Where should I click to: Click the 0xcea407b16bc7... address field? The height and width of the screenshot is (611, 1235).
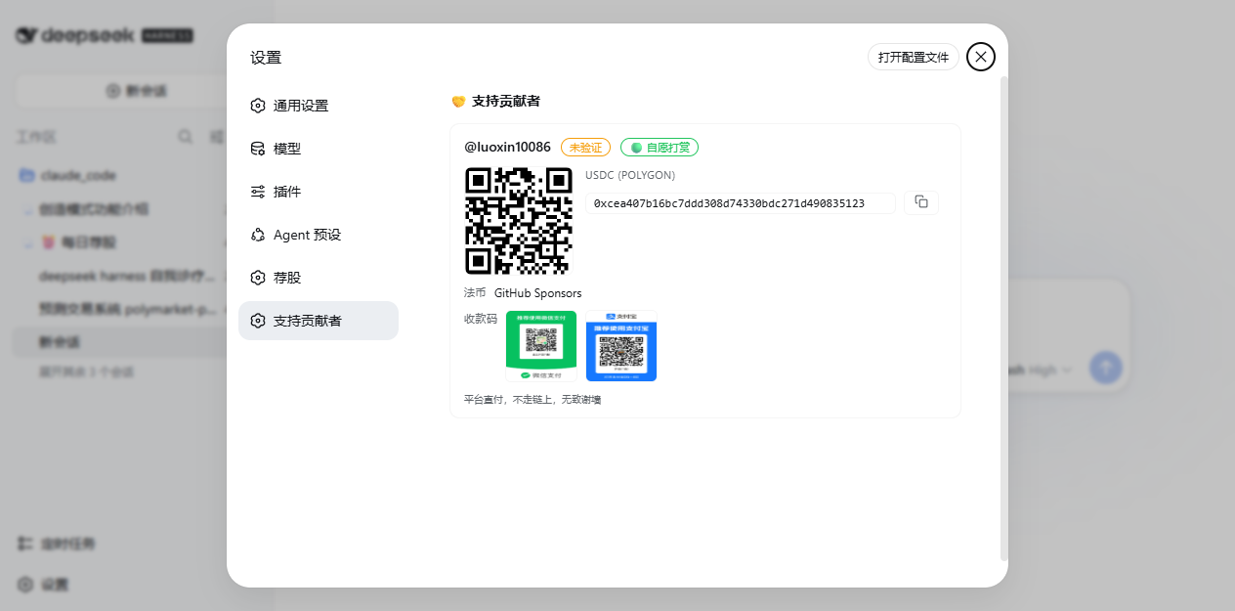(x=741, y=203)
